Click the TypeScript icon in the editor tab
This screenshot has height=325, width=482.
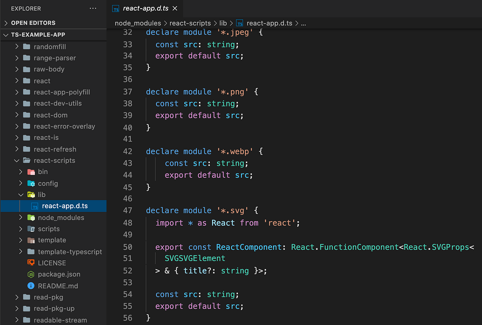click(116, 9)
